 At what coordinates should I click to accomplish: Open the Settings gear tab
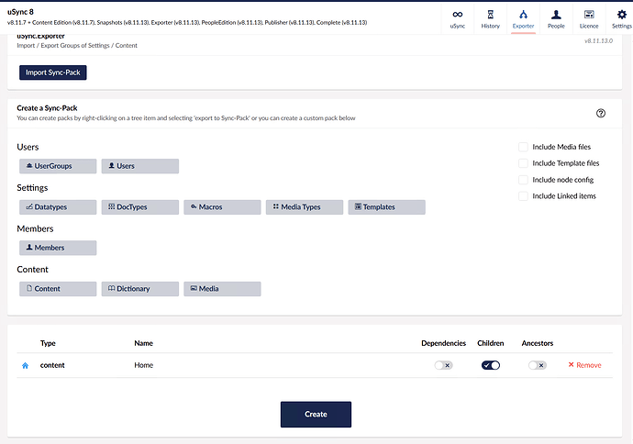621,18
